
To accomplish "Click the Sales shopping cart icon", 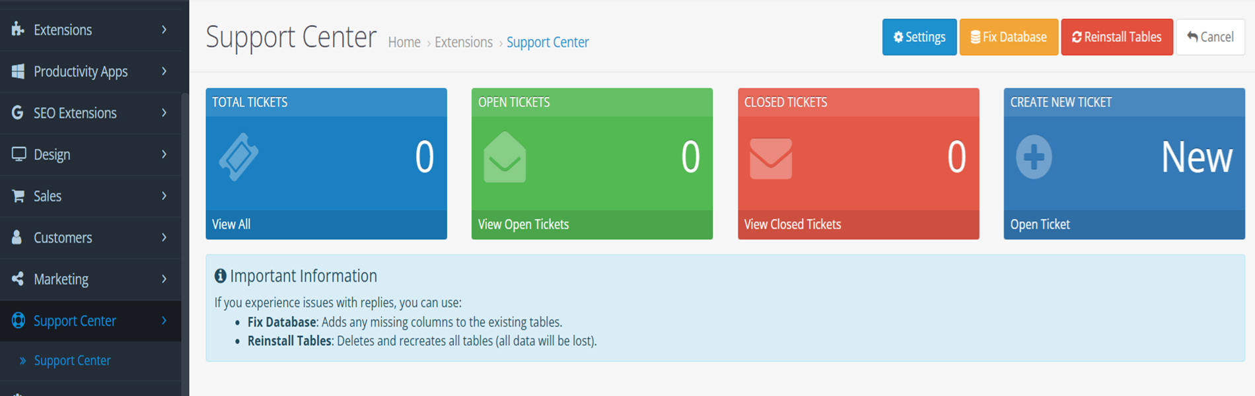I will [x=18, y=196].
